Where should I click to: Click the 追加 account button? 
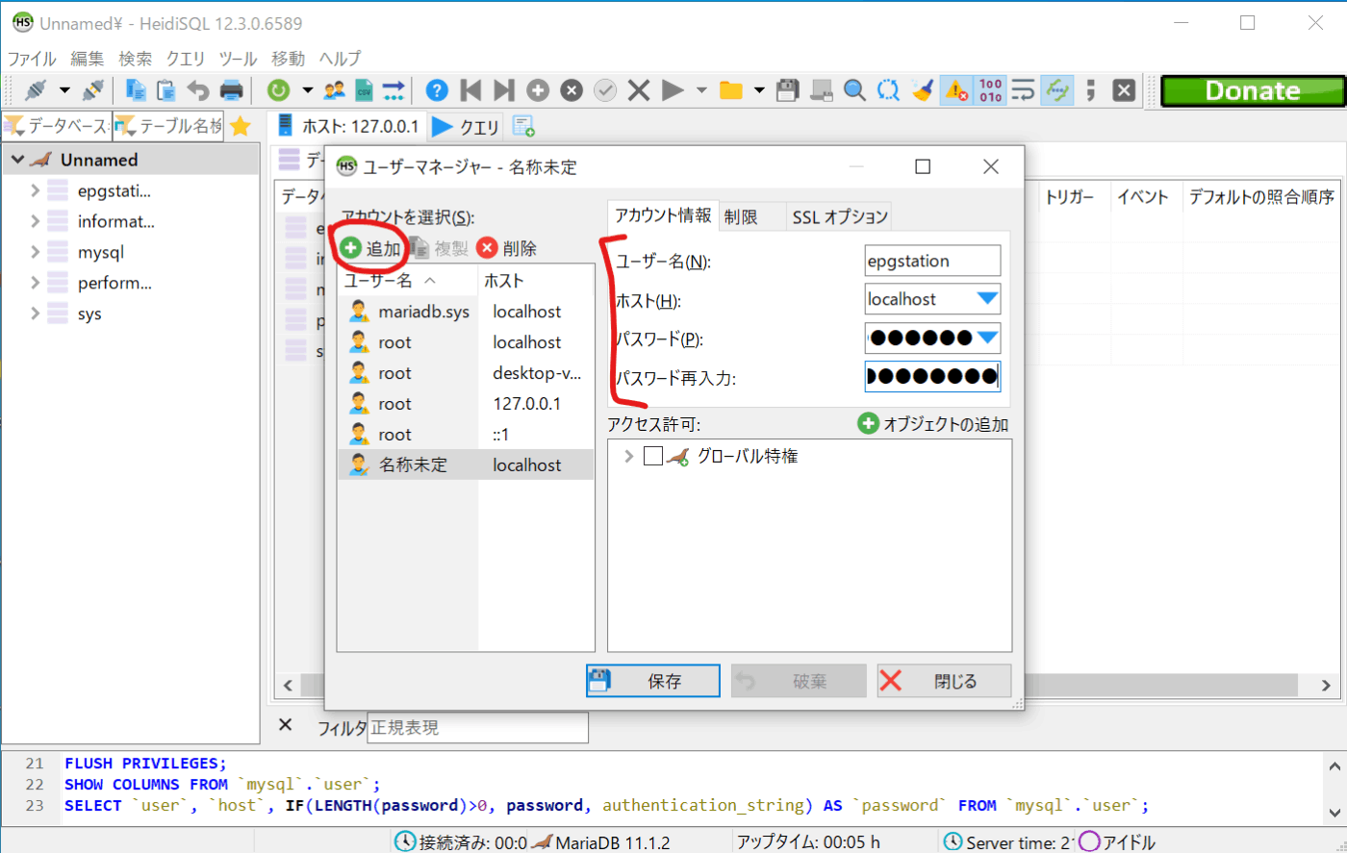(x=369, y=248)
